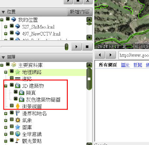Click the 新增內容 button
The width and height of the screenshot is (149, 145).
[80, 12]
